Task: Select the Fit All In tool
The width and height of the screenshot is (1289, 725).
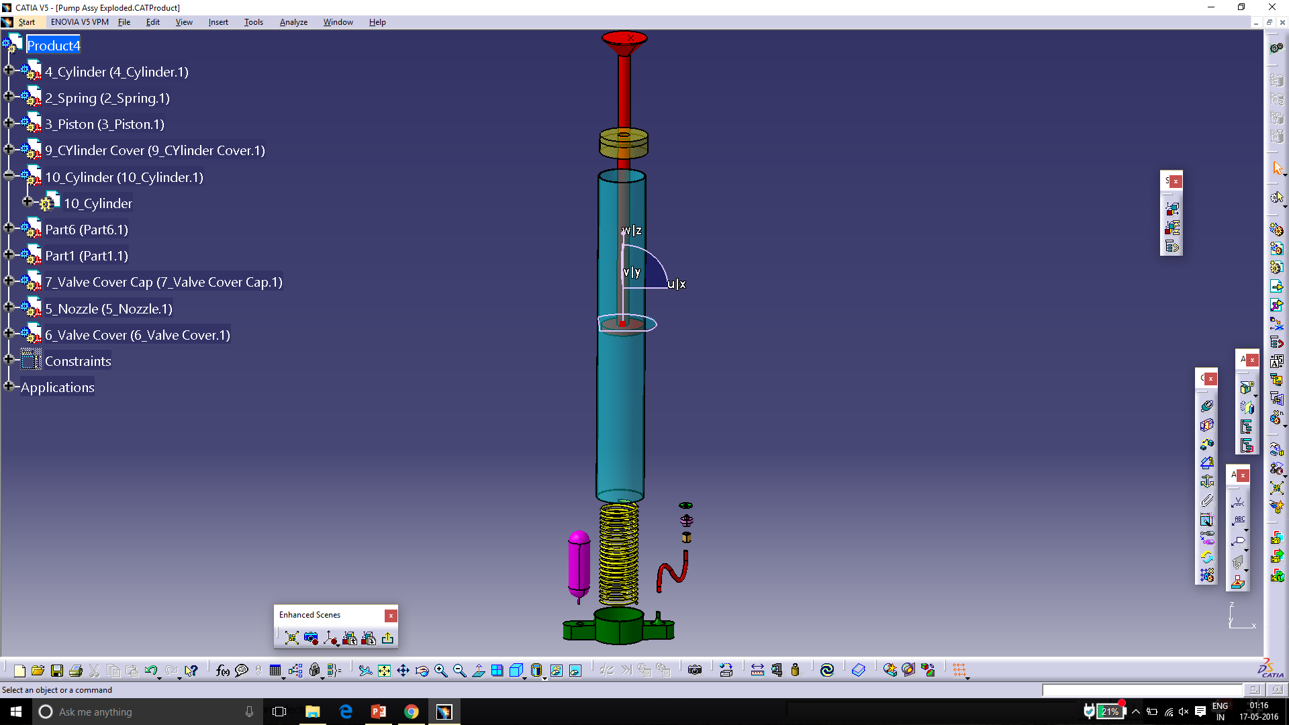Action: (384, 670)
